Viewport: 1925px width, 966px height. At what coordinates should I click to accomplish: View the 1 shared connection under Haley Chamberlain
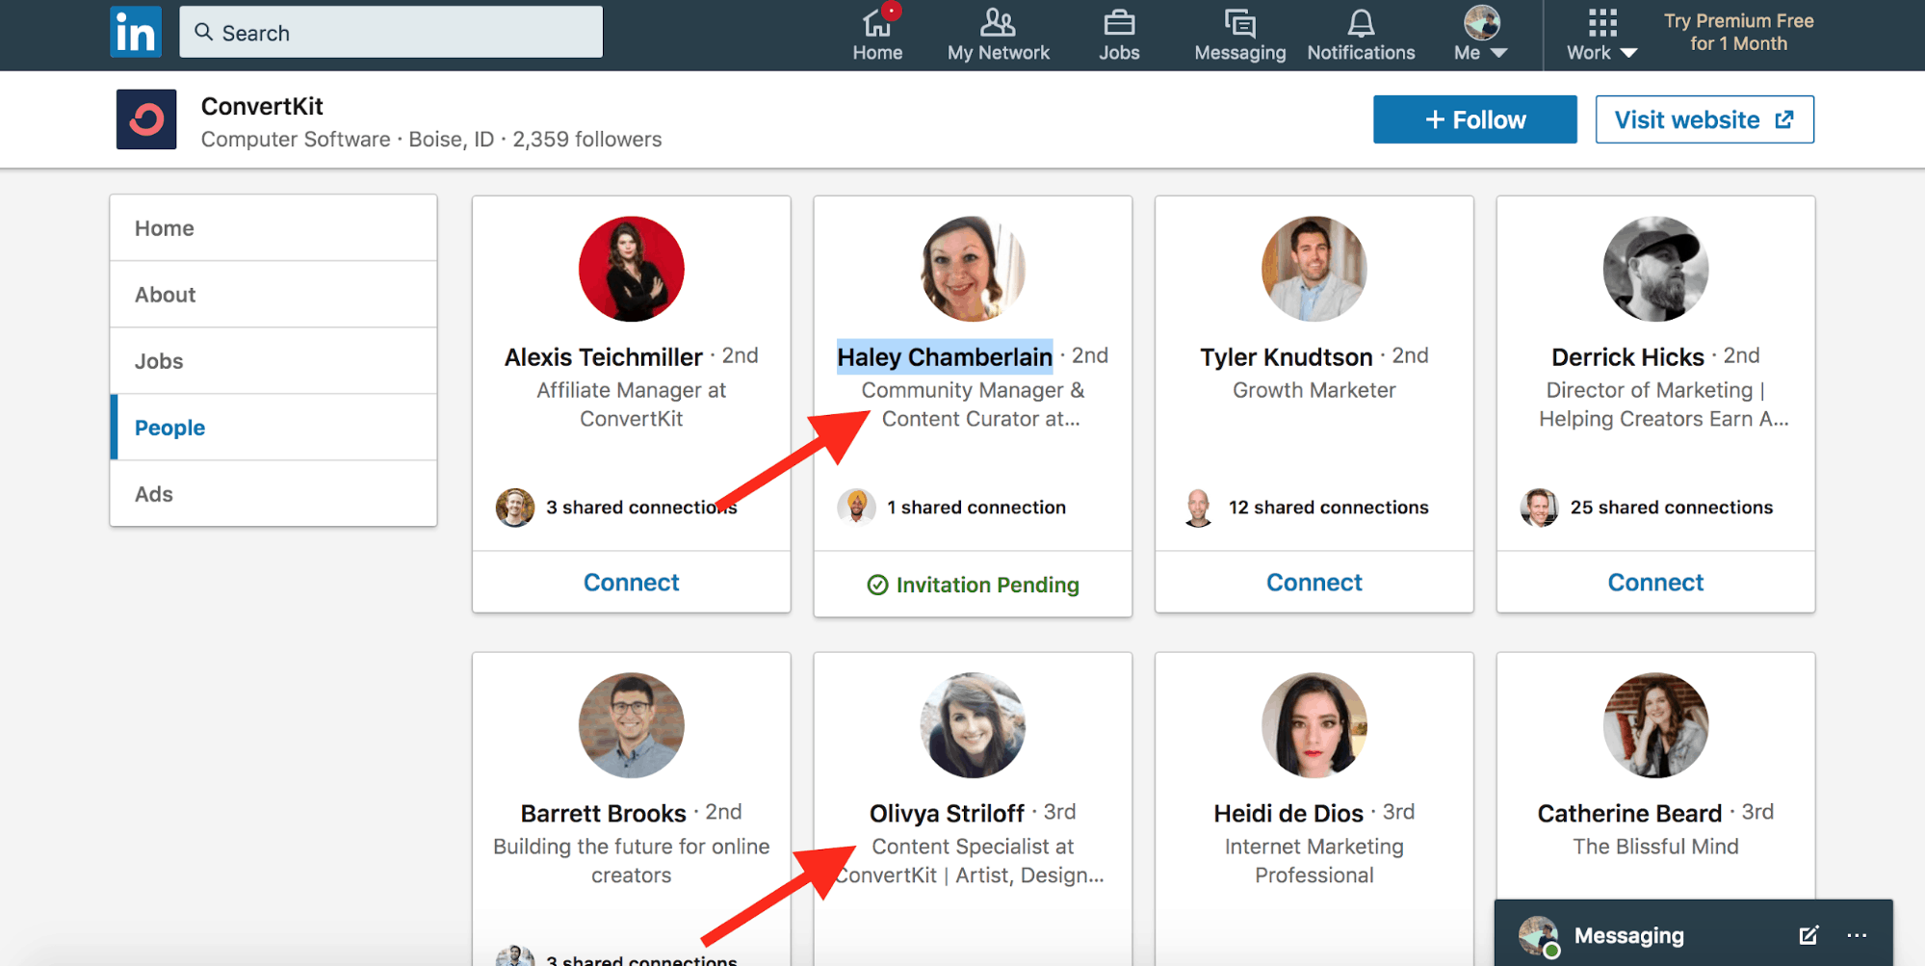(x=976, y=508)
